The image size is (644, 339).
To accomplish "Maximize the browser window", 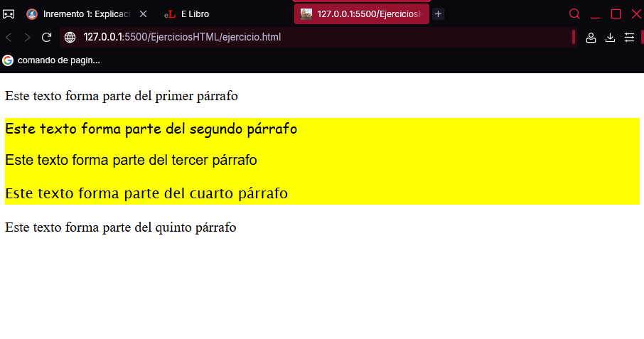I will click(x=616, y=14).
